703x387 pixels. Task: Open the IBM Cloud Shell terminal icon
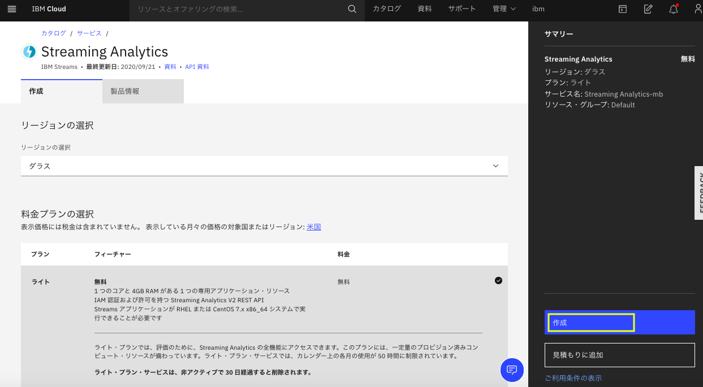point(622,10)
